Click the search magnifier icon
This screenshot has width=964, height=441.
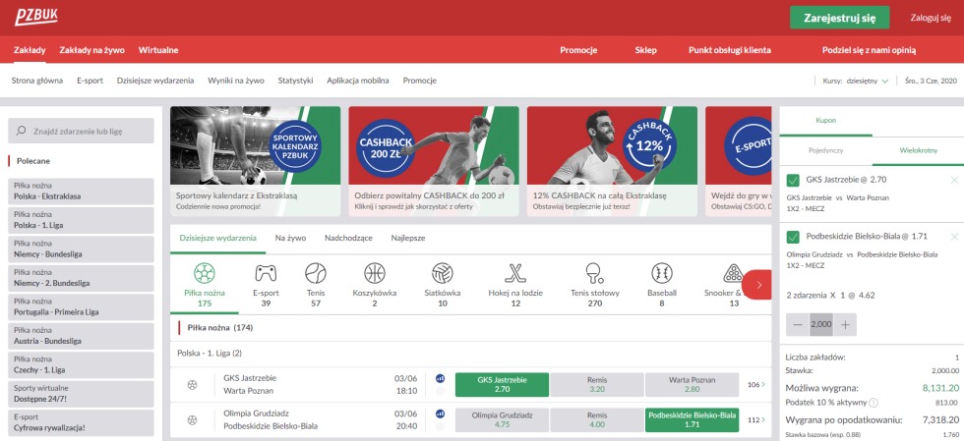(x=21, y=131)
